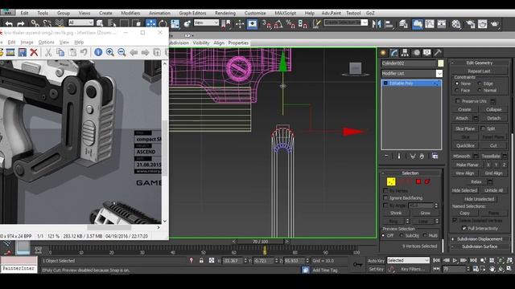
Task: Switch to the Properties ribbon tab
Action: 238,43
